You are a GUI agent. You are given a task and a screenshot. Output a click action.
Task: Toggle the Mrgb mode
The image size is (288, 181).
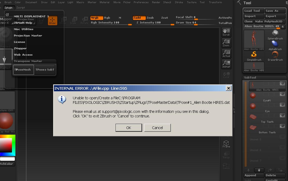pyautogui.click(x=97, y=18)
